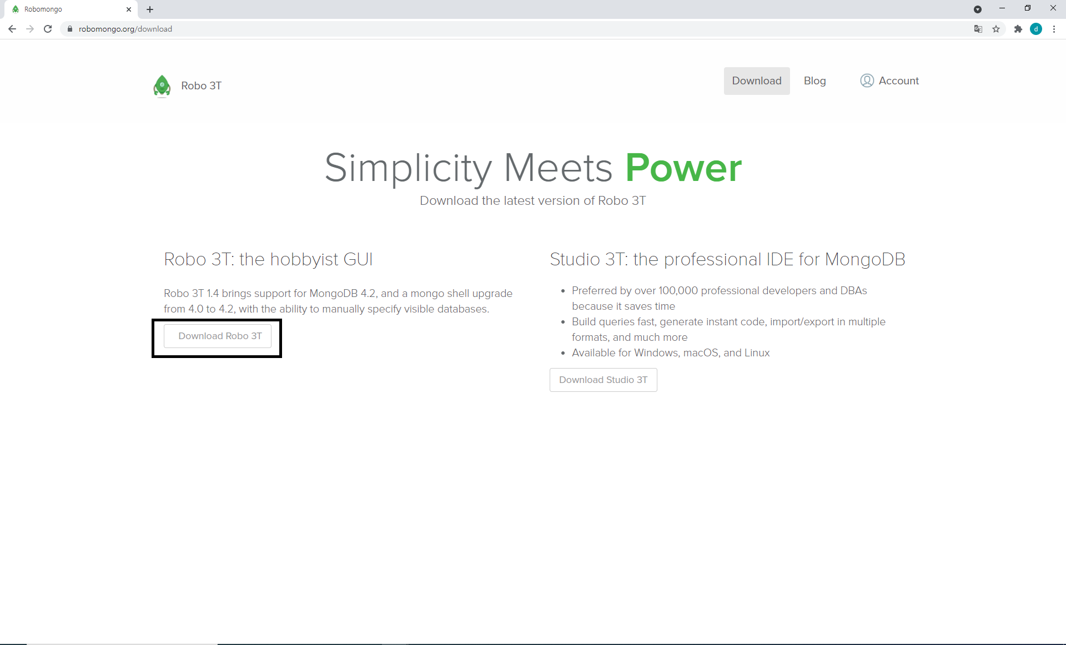1066x645 pixels.
Task: Open the Download nav item
Action: (756, 80)
